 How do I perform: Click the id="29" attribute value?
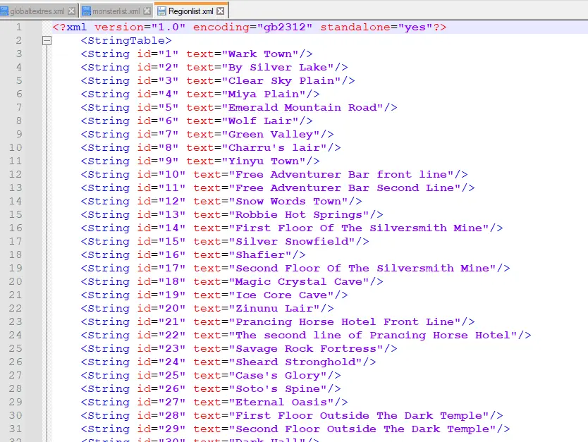(172, 429)
